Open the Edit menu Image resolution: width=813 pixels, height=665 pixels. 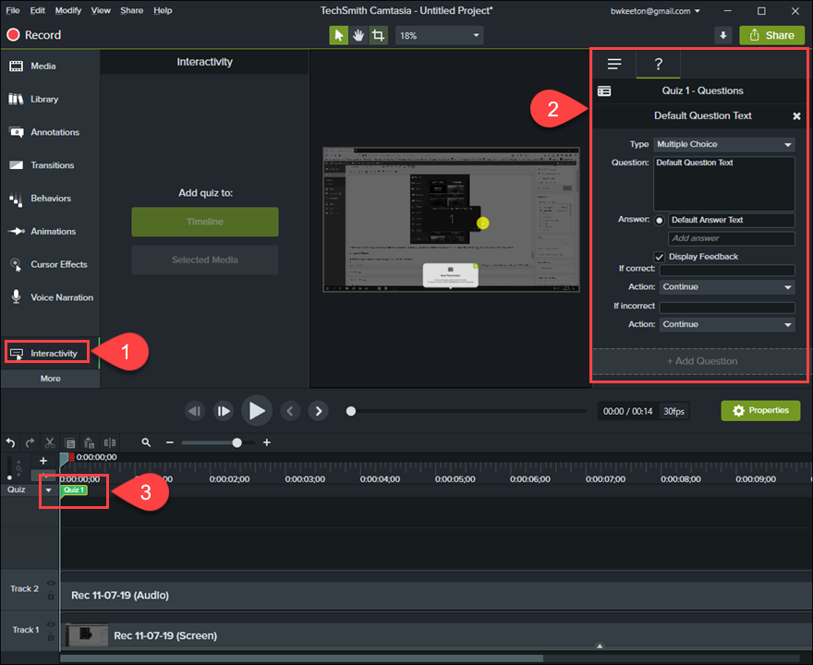[x=36, y=10]
